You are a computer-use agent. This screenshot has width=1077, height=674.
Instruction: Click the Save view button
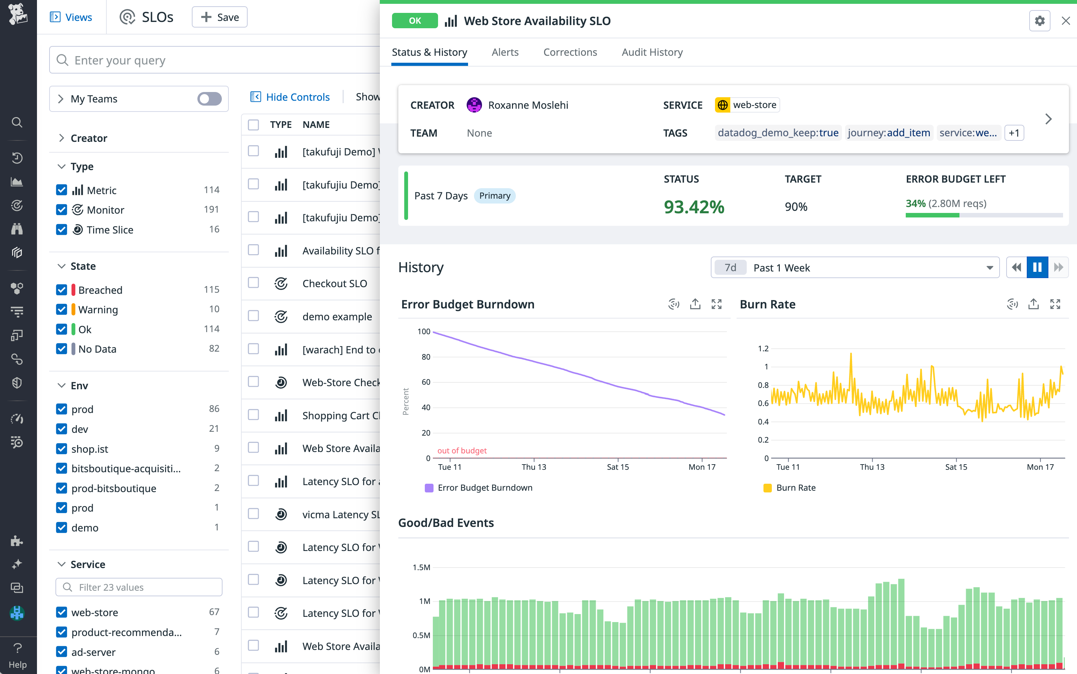click(219, 17)
